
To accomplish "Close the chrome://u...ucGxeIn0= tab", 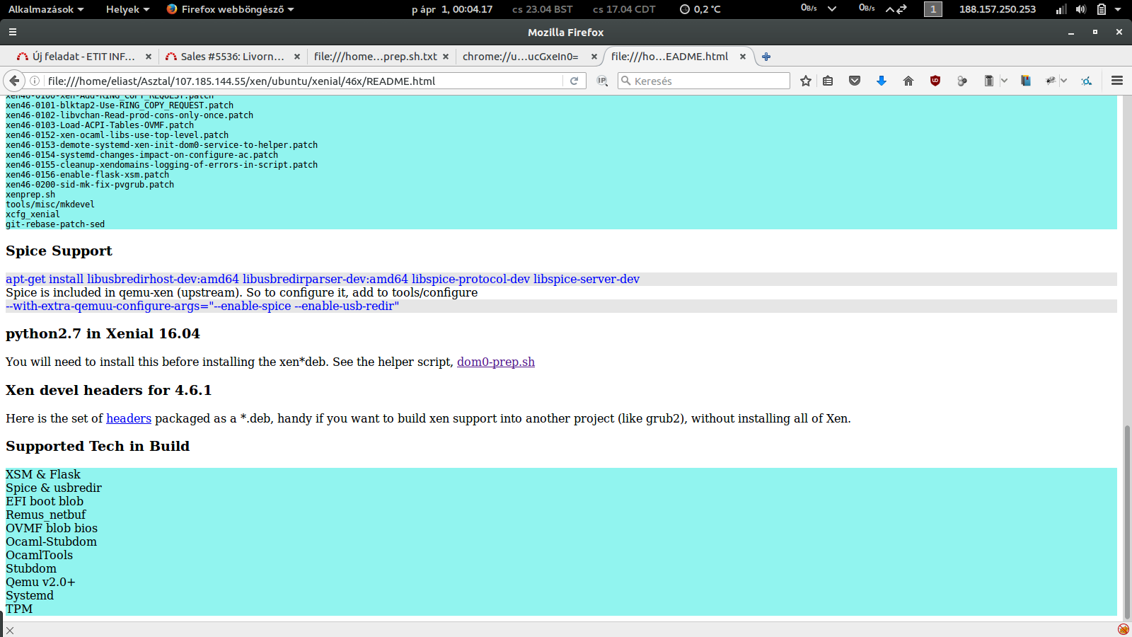I will (x=594, y=57).
